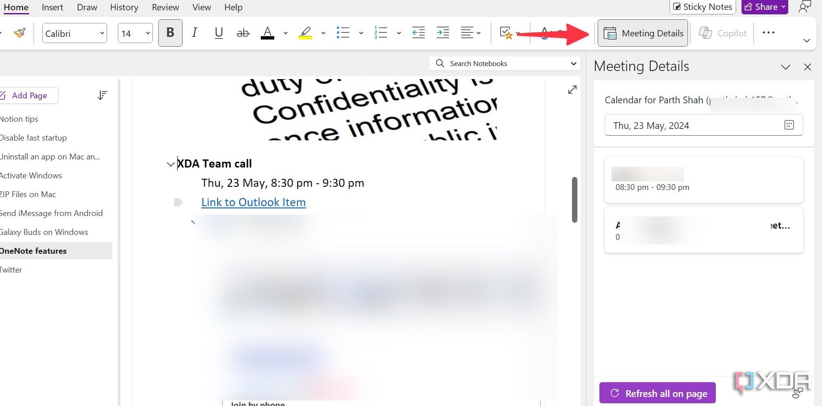The image size is (822, 406).
Task: Open Sticky Notes
Action: [x=703, y=7]
